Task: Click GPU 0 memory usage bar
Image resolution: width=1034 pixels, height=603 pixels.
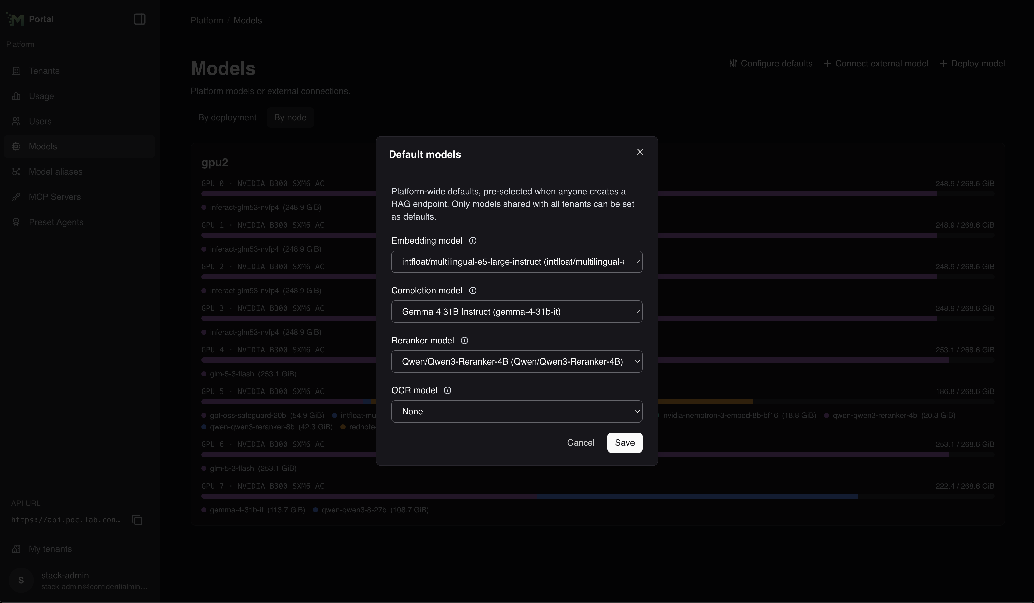Action: [x=598, y=194]
